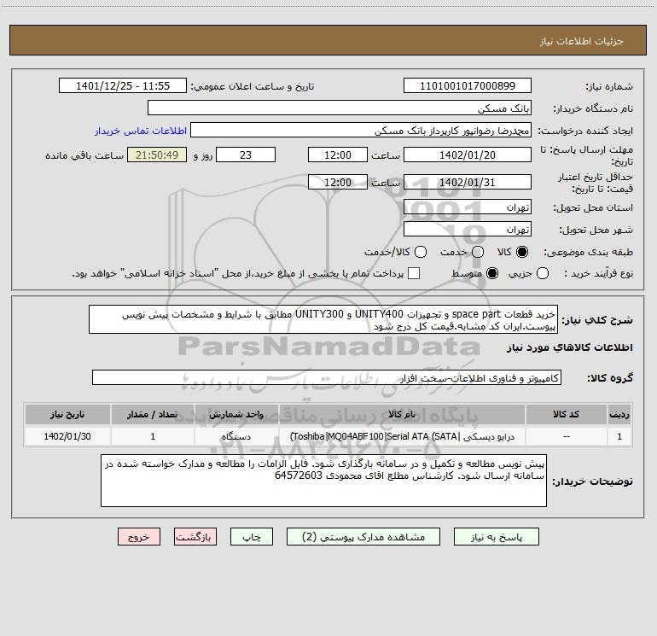The width and height of the screenshot is (657, 636).
Task: Select the کالا radio button
Action: [x=522, y=252]
